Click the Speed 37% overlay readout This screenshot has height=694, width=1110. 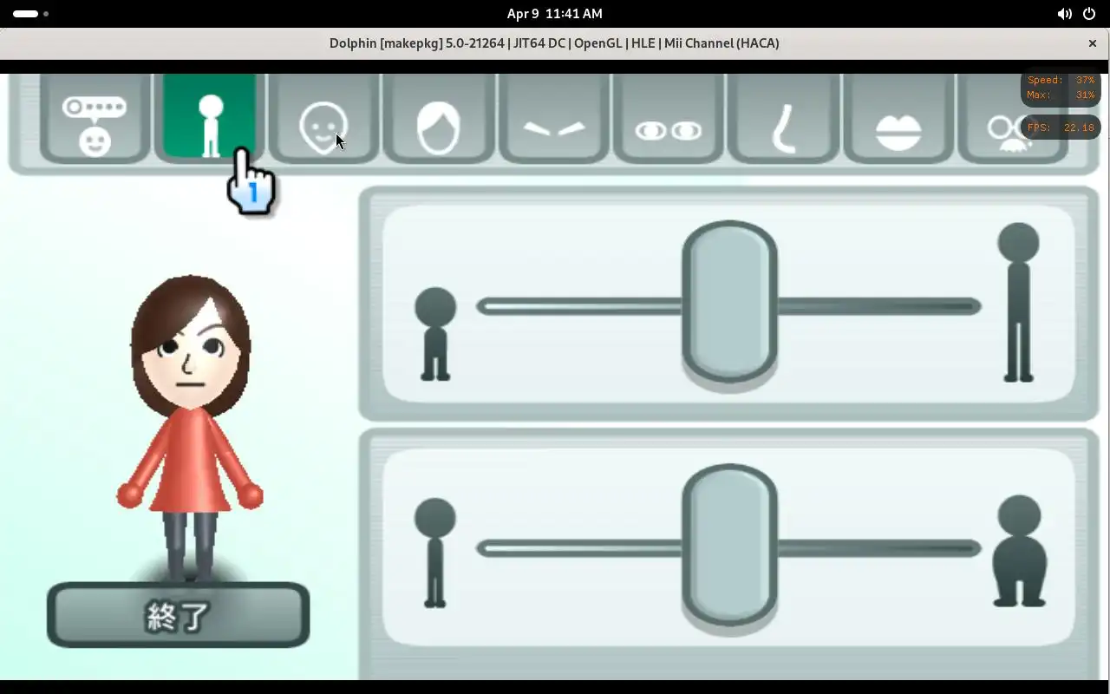pyautogui.click(x=1061, y=80)
